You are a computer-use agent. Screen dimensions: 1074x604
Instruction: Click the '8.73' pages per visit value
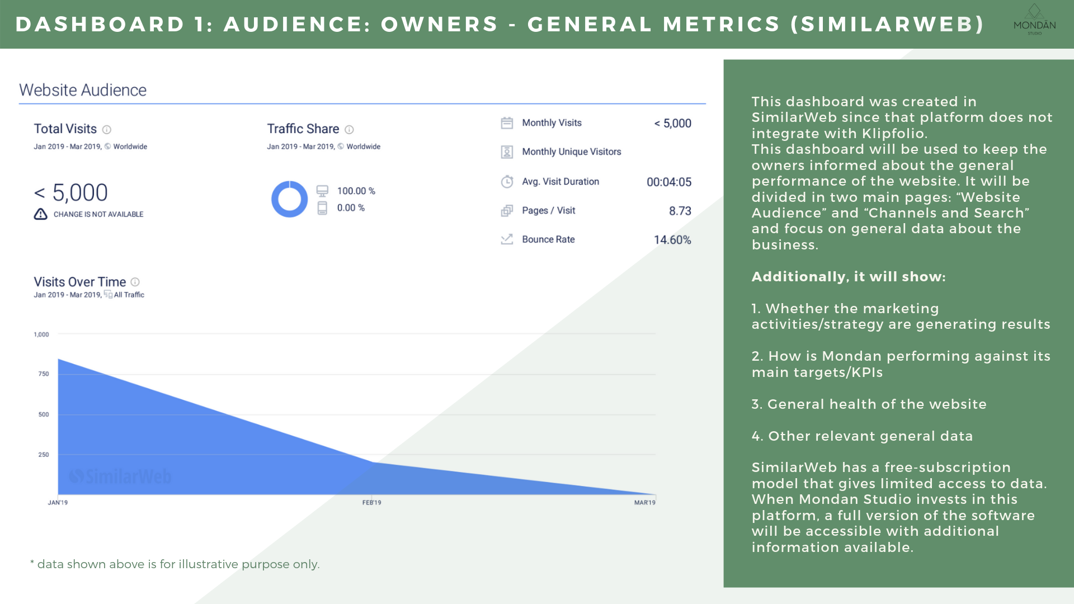click(x=680, y=211)
